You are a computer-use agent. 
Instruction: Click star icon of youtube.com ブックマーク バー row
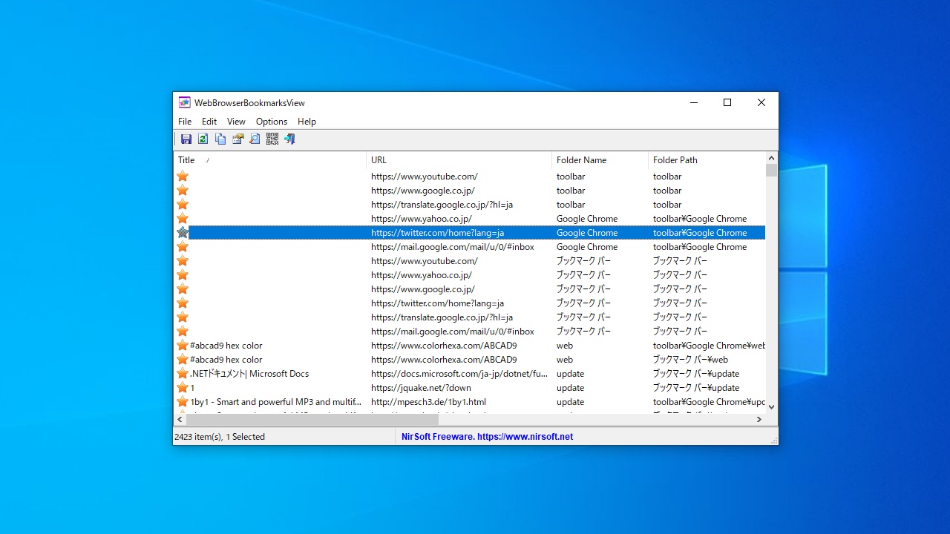pos(183,261)
